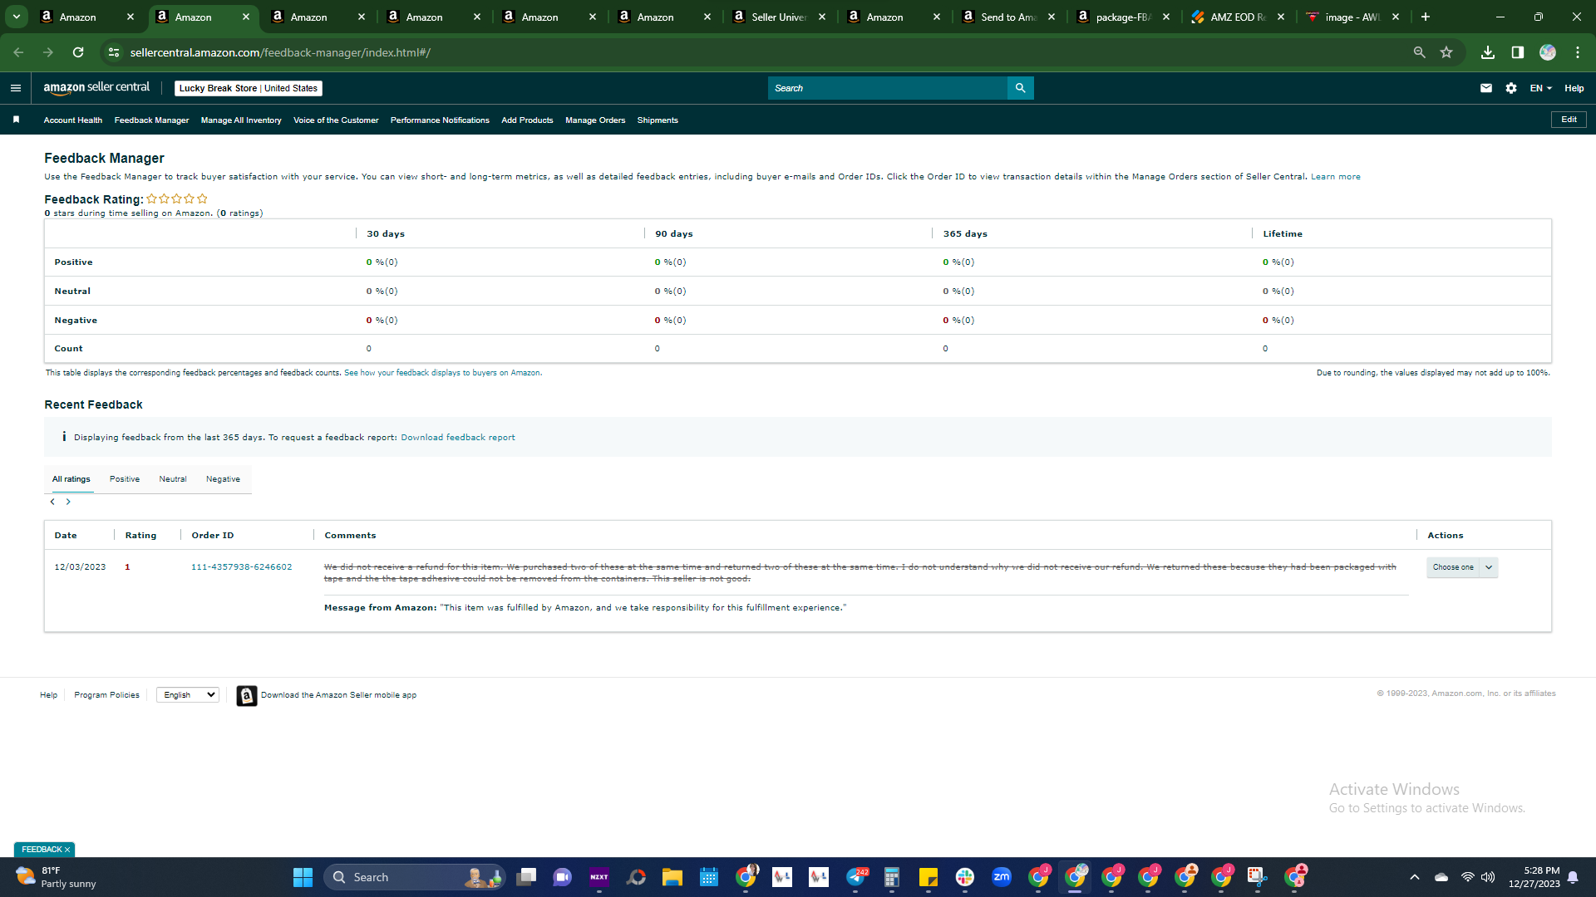Open Task View from the taskbar

[x=526, y=877]
